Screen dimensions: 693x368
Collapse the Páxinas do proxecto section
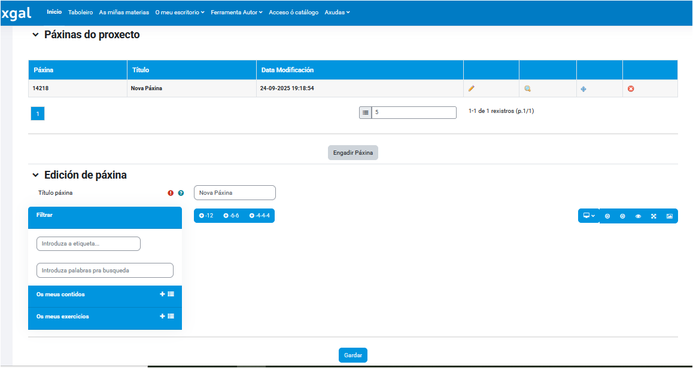click(x=35, y=35)
